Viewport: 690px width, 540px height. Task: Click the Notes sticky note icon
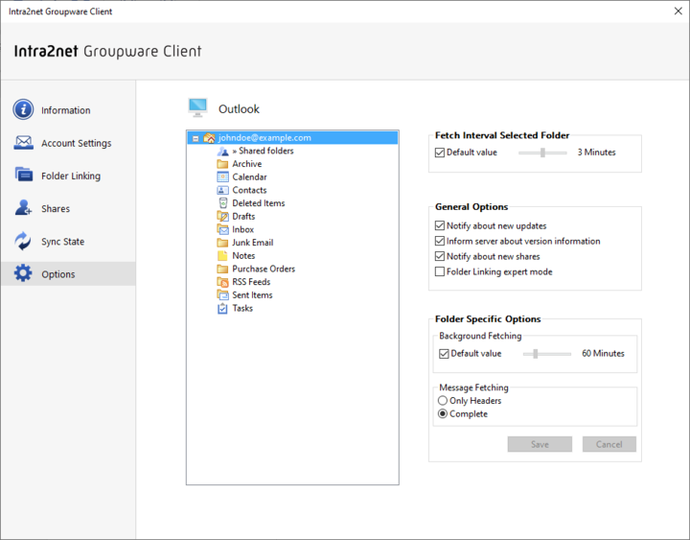pos(222,256)
